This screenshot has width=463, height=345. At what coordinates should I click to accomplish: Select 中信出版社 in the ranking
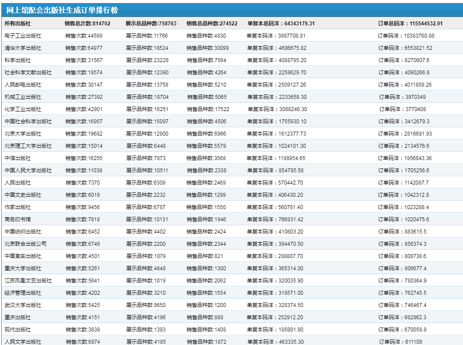click(18, 158)
